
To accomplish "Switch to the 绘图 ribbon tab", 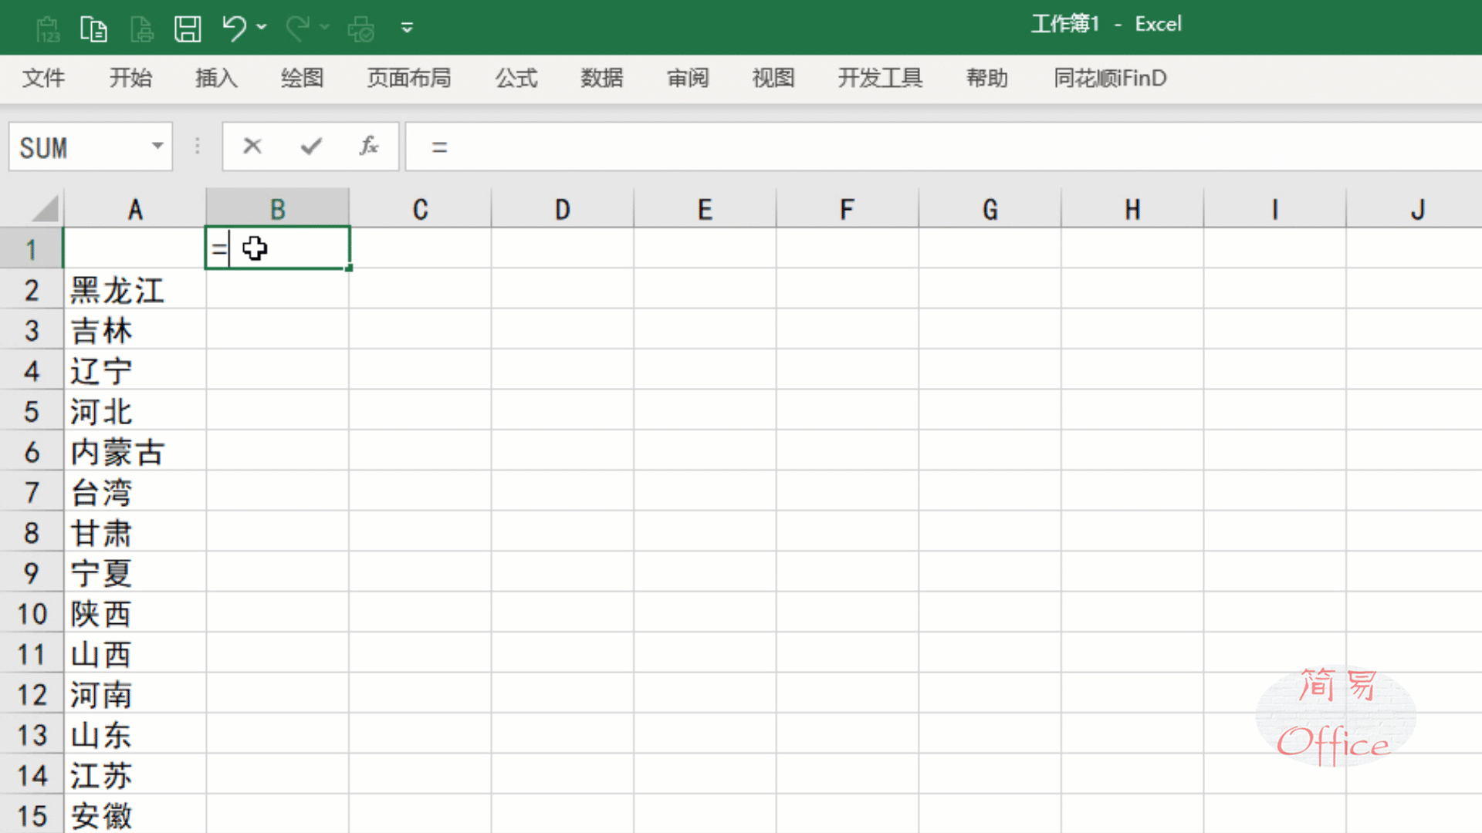I will (302, 78).
